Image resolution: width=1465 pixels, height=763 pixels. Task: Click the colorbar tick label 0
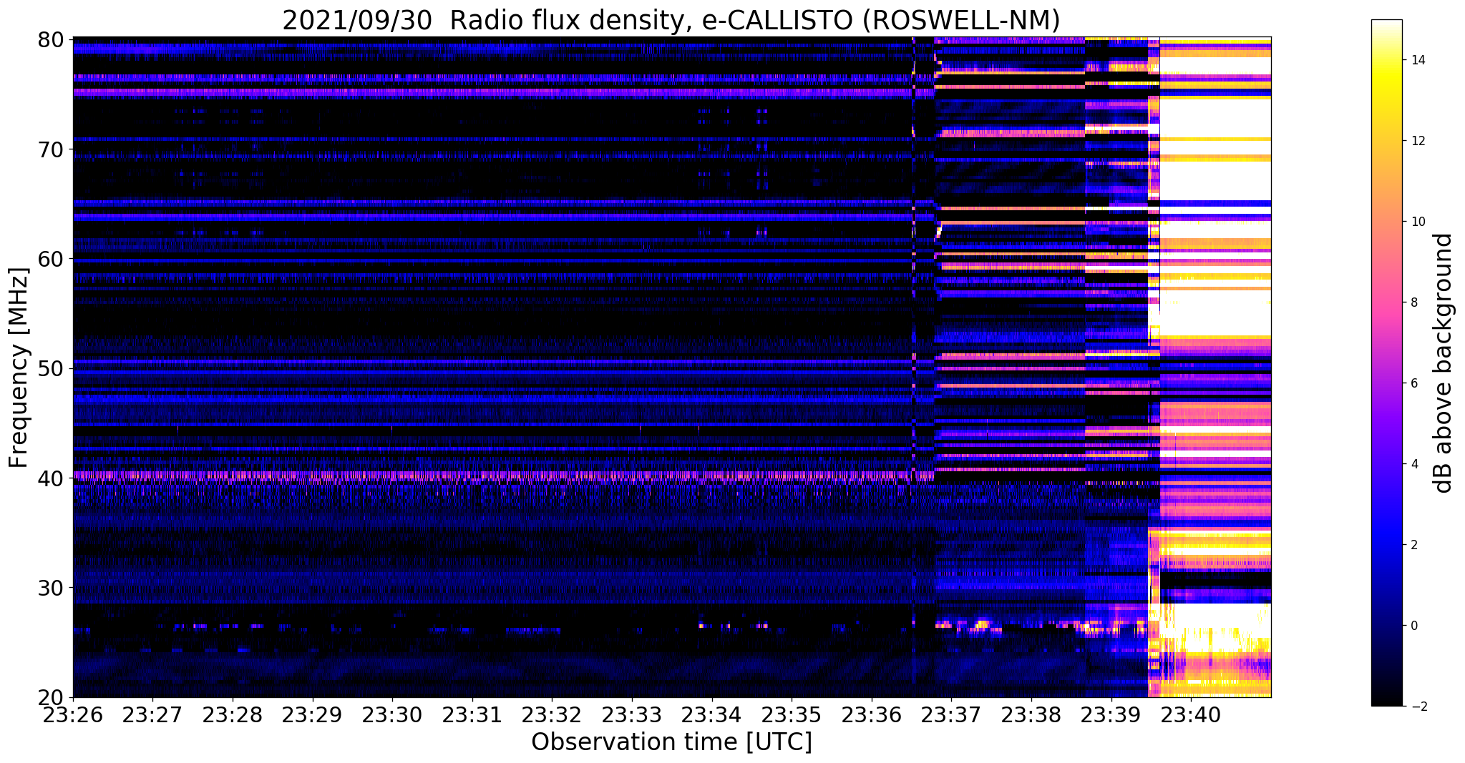point(1414,626)
